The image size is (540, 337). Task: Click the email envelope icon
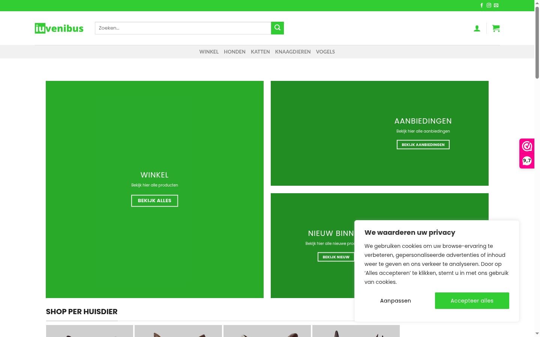(496, 5)
